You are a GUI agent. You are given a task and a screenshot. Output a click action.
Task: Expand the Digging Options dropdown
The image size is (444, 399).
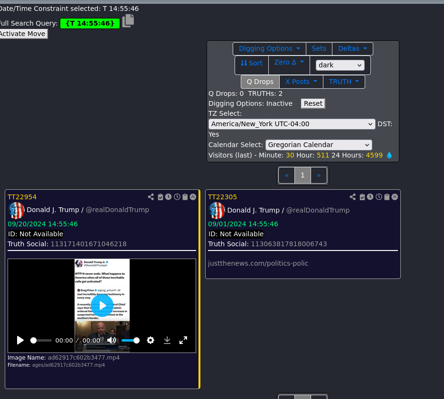click(x=269, y=49)
